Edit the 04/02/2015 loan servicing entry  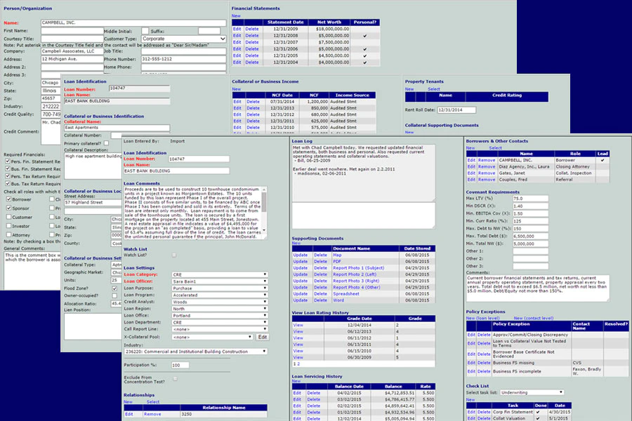[x=297, y=393]
